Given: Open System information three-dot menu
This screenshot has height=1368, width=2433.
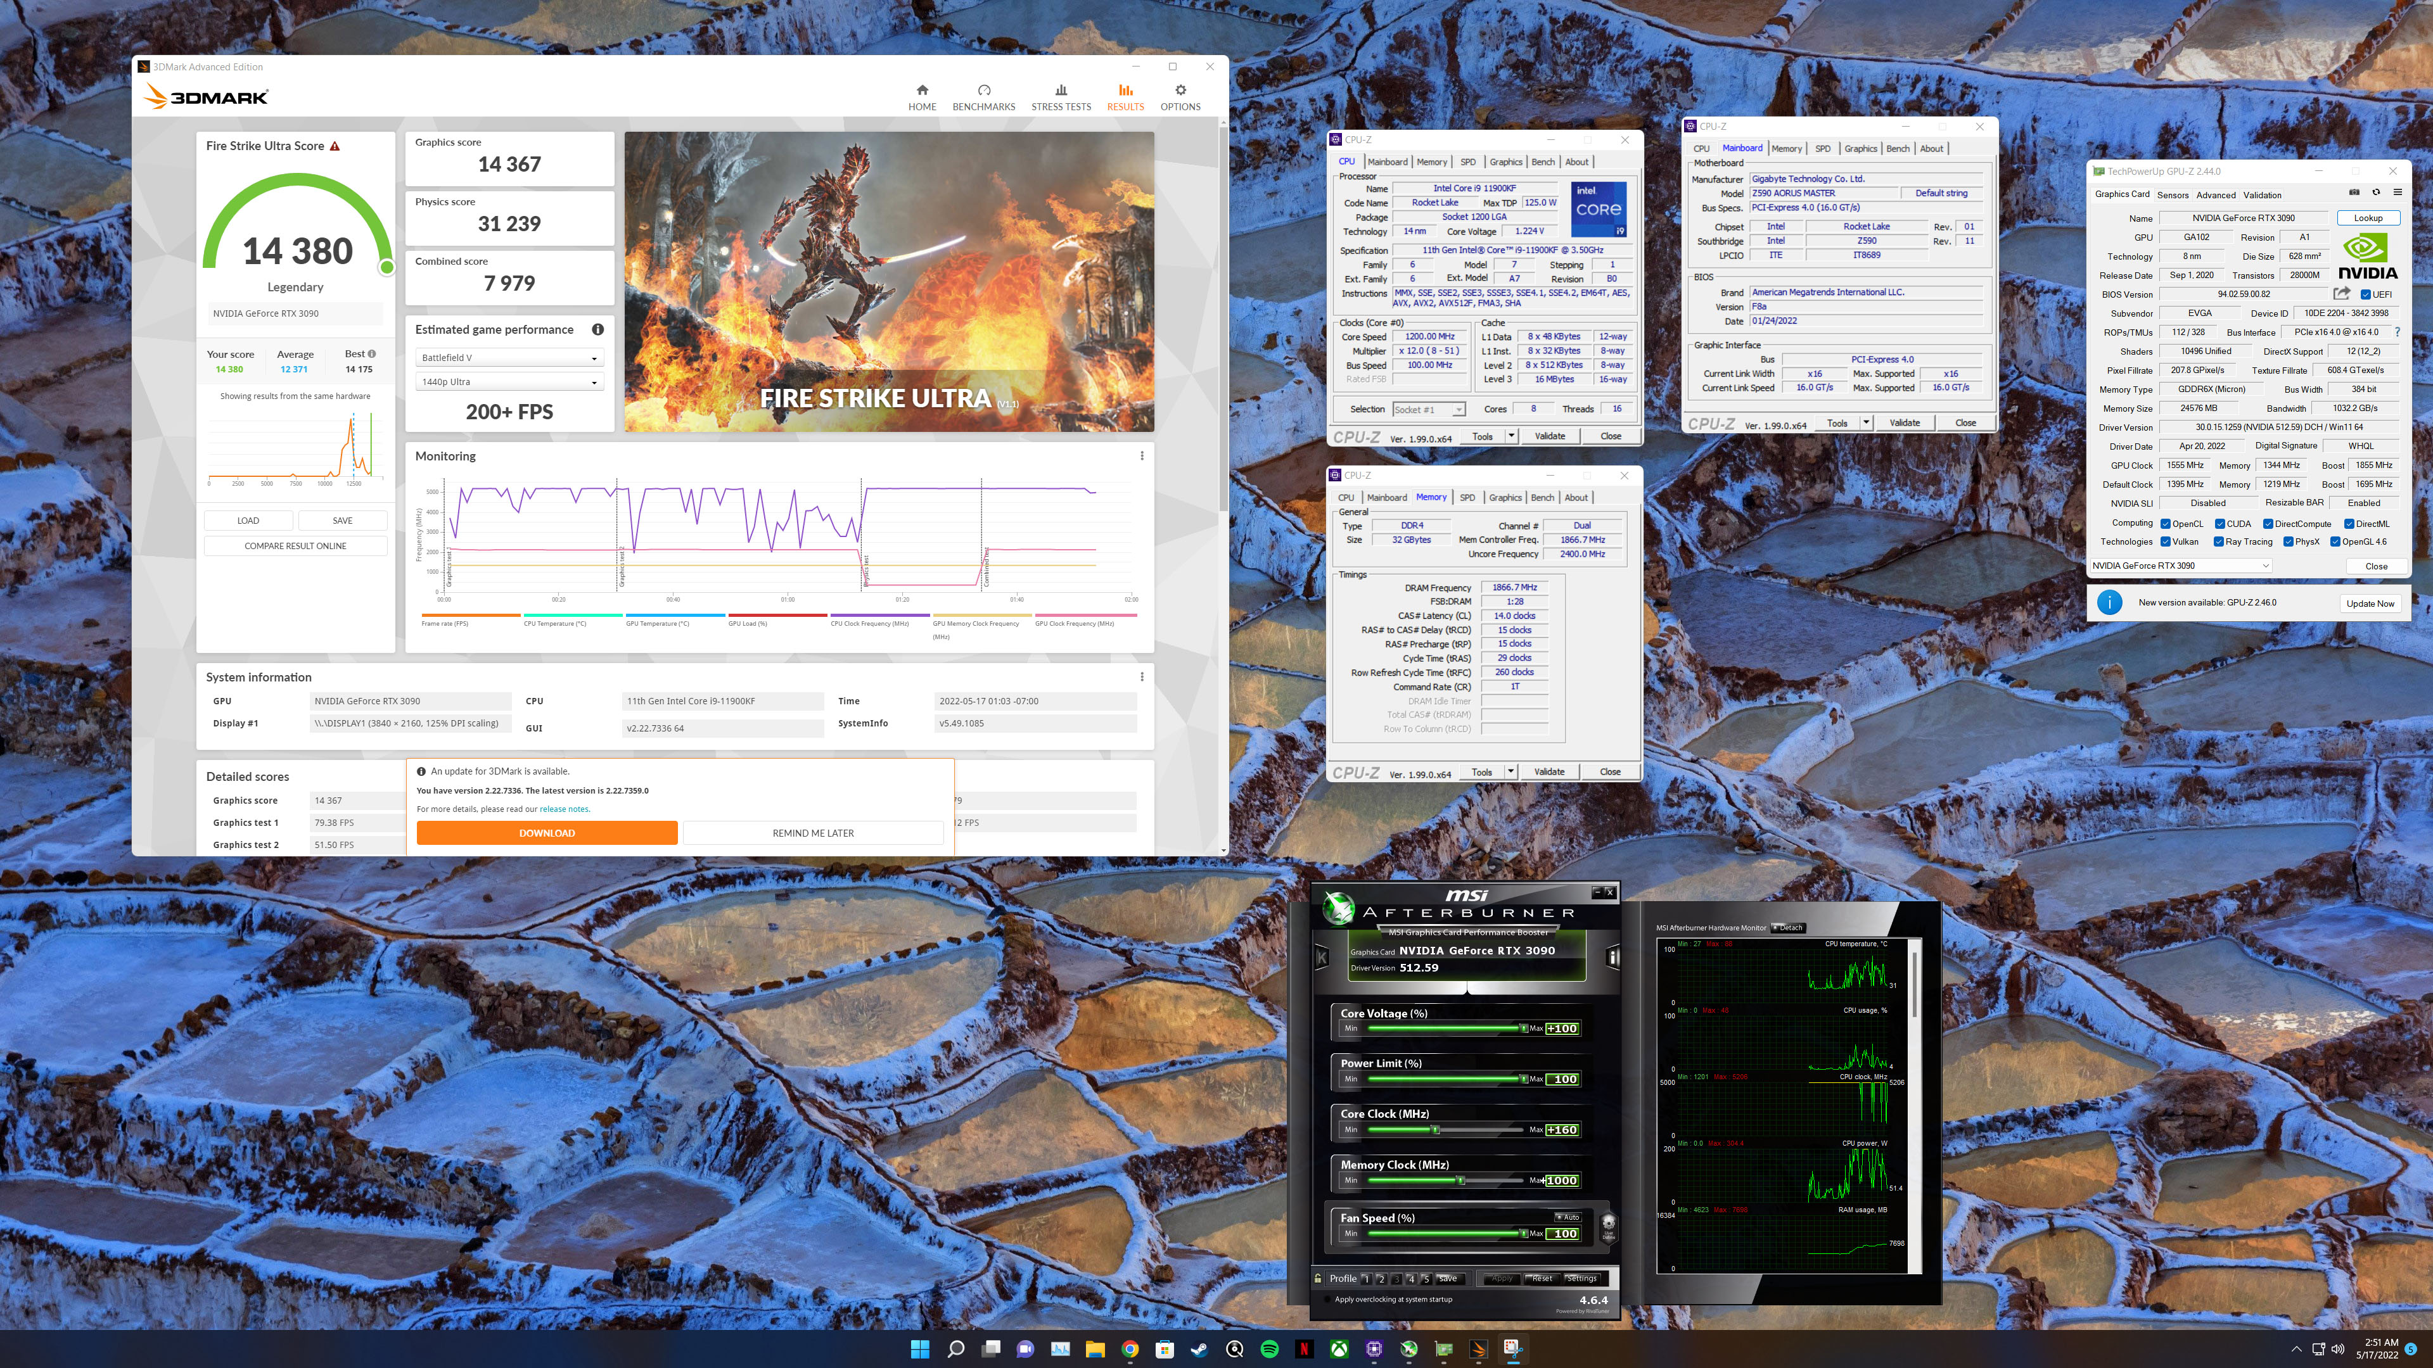Looking at the screenshot, I should (1142, 677).
